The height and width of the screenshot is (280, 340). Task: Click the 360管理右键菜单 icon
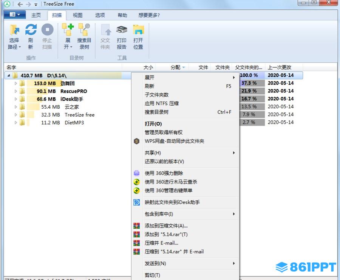click(137, 191)
